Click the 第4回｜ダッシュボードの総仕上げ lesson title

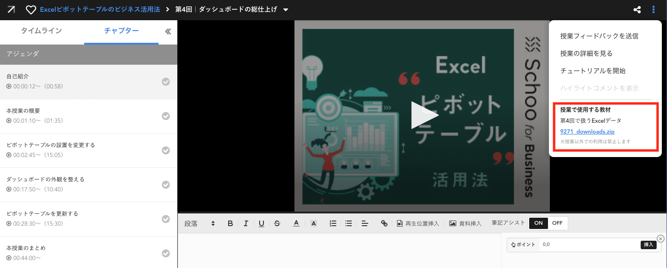[x=226, y=9]
